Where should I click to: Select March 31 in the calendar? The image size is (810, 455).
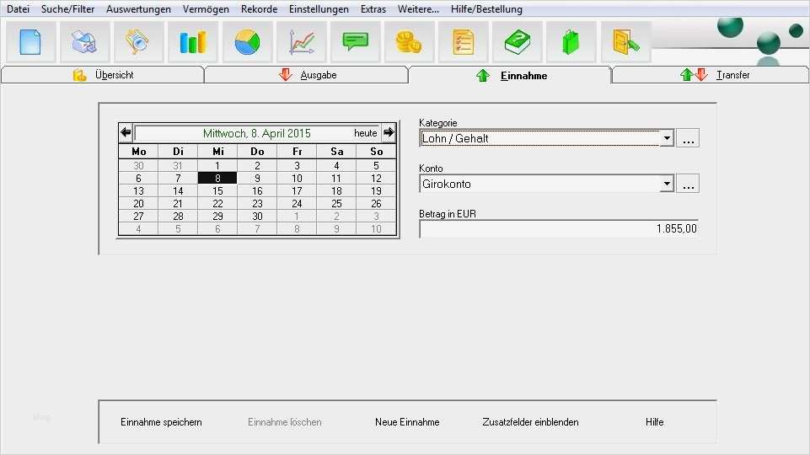click(x=178, y=166)
